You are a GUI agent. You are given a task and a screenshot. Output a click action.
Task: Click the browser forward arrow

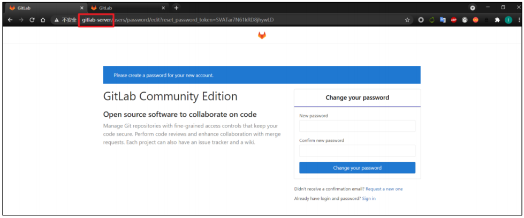click(21, 20)
